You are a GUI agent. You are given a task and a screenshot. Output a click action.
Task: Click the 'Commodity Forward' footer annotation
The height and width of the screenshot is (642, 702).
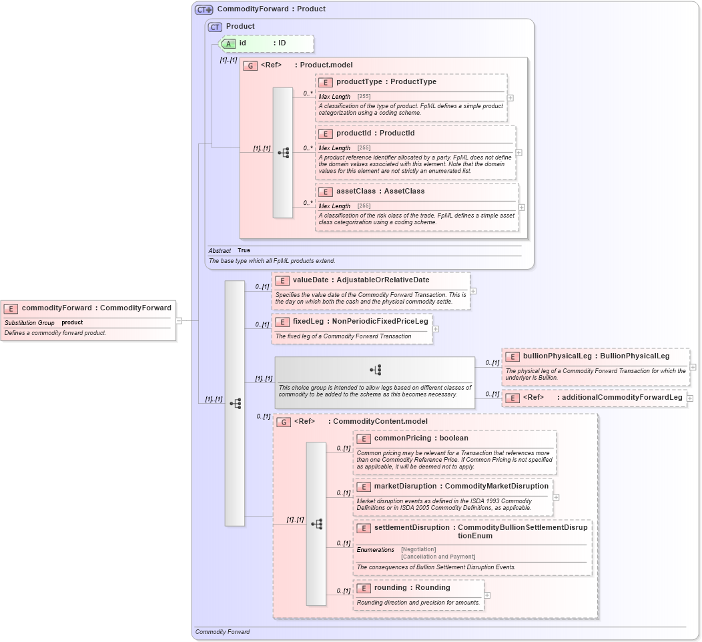pyautogui.click(x=222, y=632)
